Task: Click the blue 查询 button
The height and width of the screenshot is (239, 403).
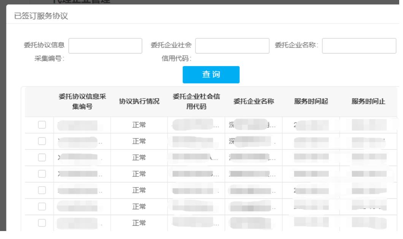Action: [x=211, y=75]
